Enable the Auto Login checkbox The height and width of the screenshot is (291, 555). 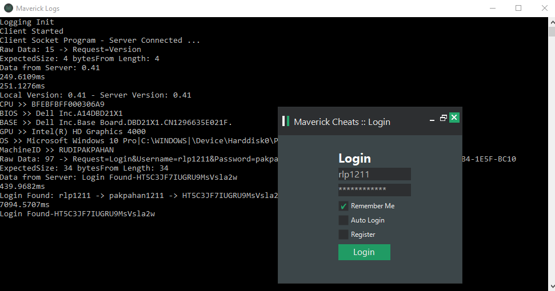tap(344, 220)
